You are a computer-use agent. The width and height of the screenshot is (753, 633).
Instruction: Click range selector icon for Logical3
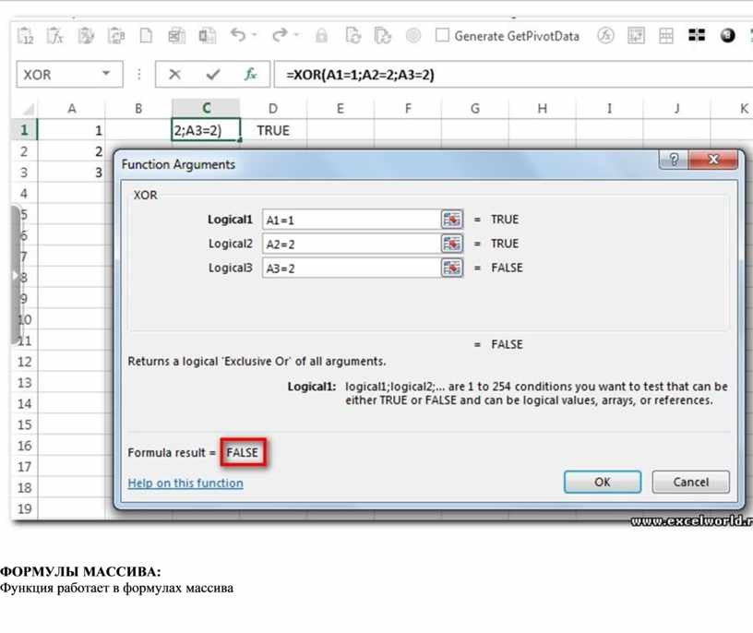451,268
